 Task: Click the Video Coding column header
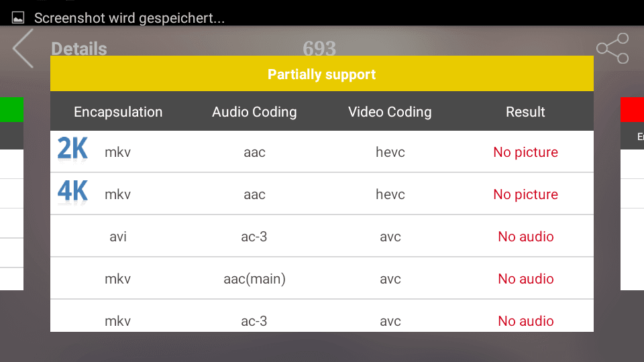pyautogui.click(x=390, y=112)
